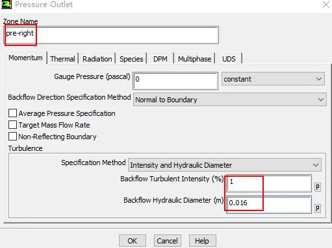Check the Target Mass Flow Rate option

(x=12, y=125)
